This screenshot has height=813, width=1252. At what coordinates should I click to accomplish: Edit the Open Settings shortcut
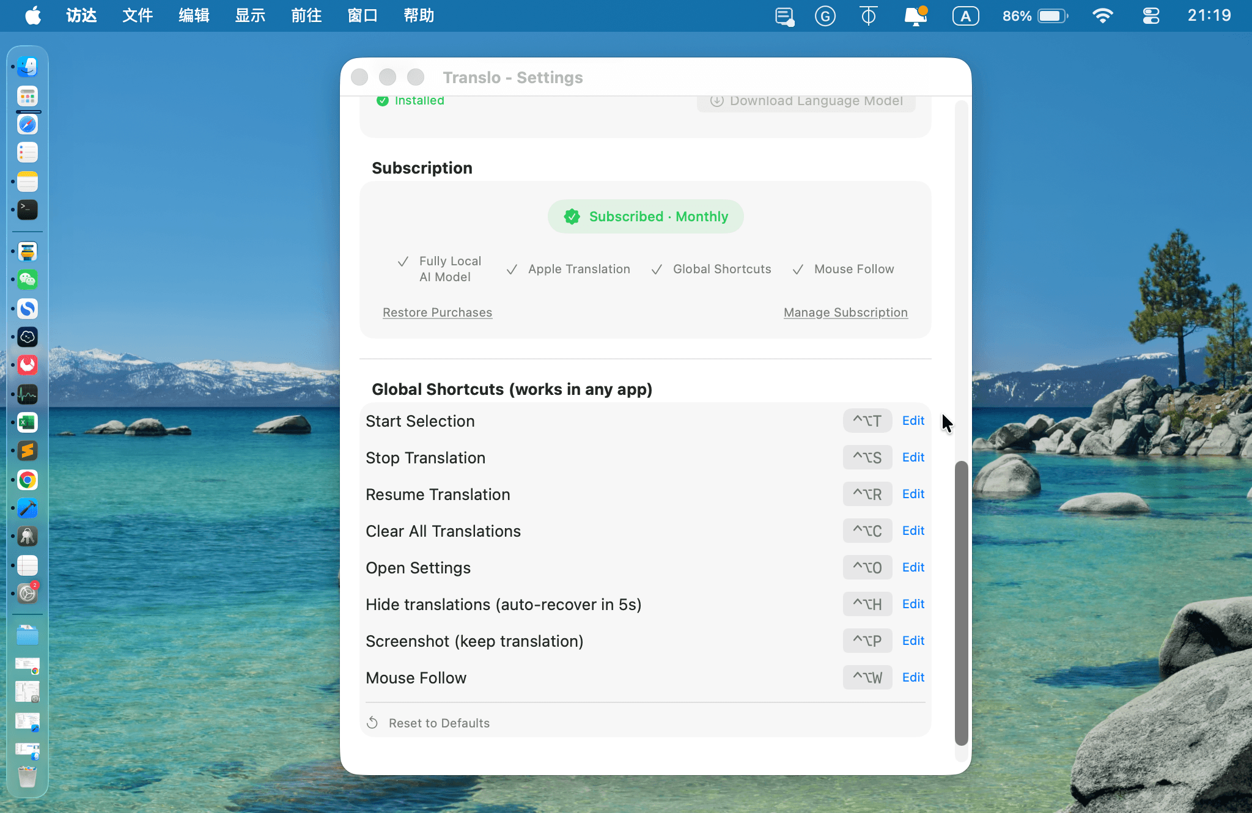tap(913, 567)
